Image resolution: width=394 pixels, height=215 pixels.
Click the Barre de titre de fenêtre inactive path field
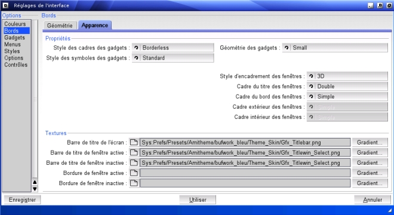pyautogui.click(x=245, y=162)
